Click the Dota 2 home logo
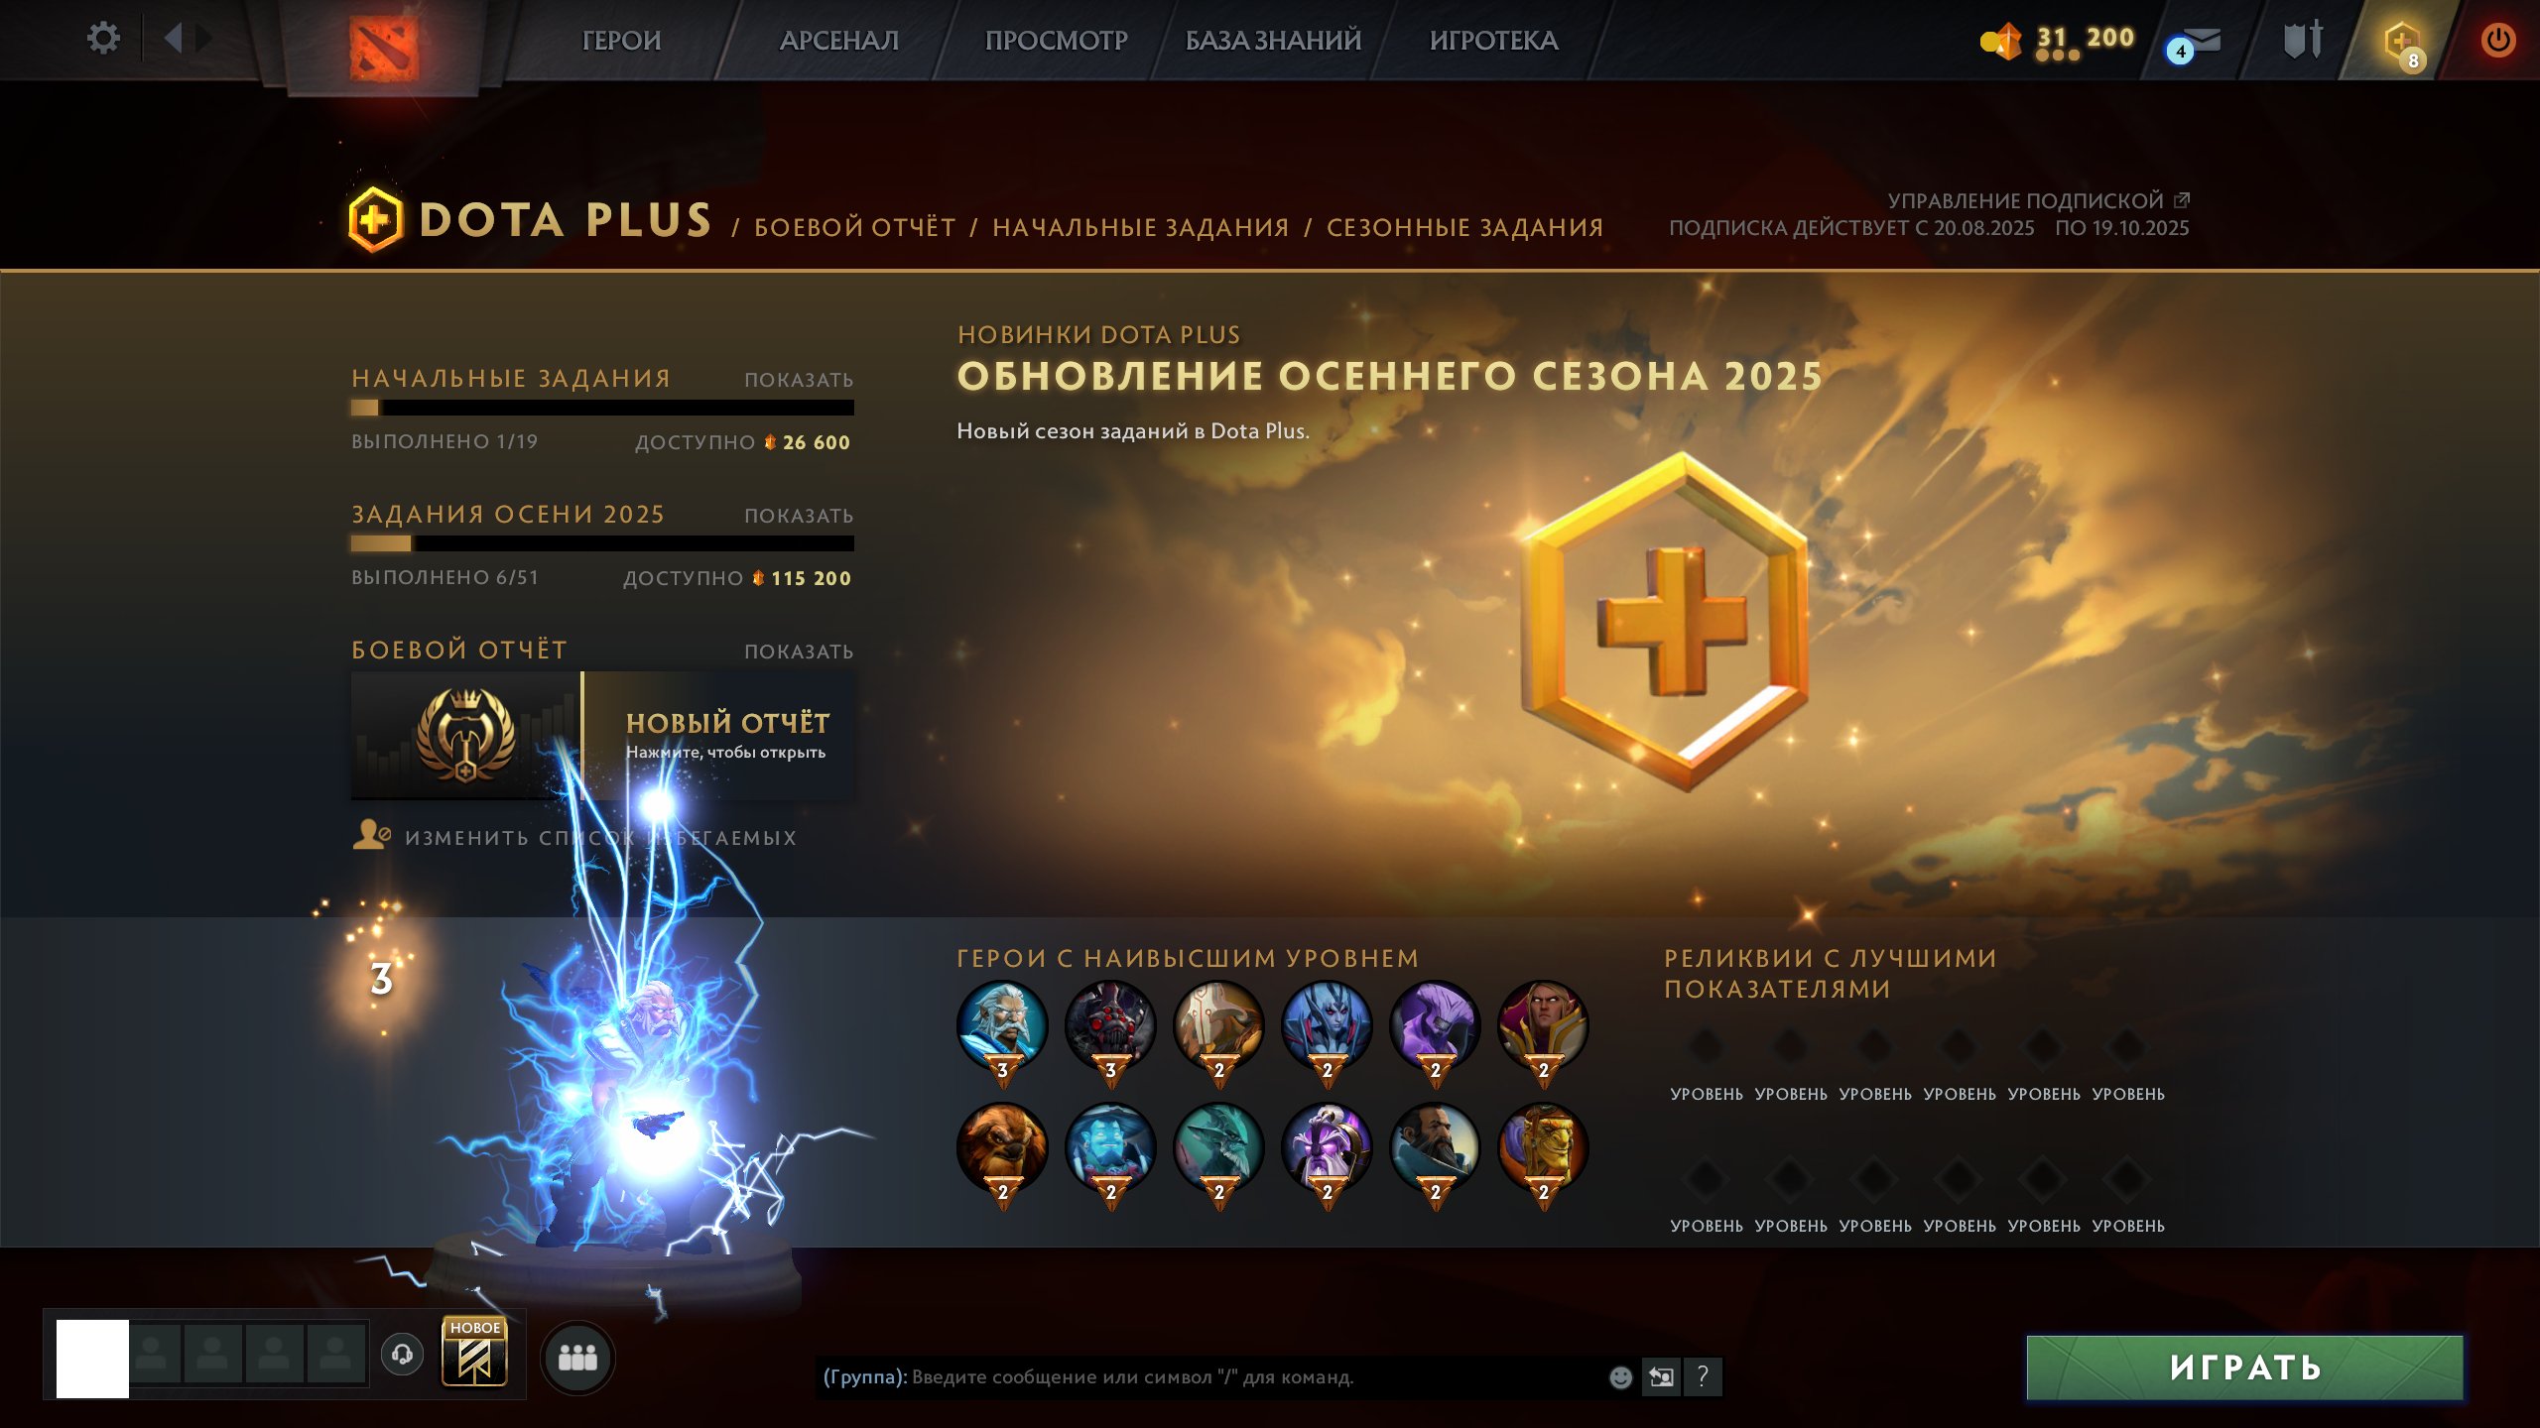The image size is (2540, 1428). click(383, 46)
